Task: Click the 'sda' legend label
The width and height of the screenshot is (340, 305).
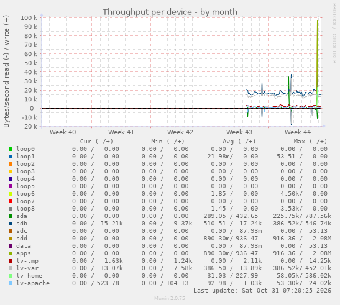Action: click(x=22, y=216)
